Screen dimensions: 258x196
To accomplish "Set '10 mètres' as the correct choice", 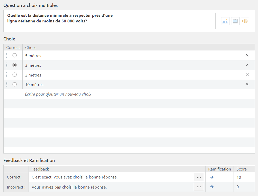I will click(x=15, y=84).
